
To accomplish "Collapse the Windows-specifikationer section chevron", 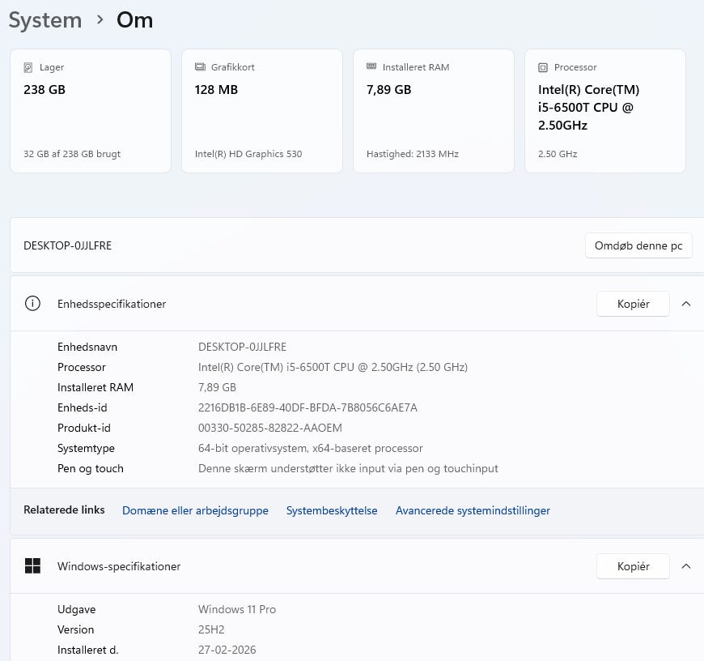I will [686, 566].
